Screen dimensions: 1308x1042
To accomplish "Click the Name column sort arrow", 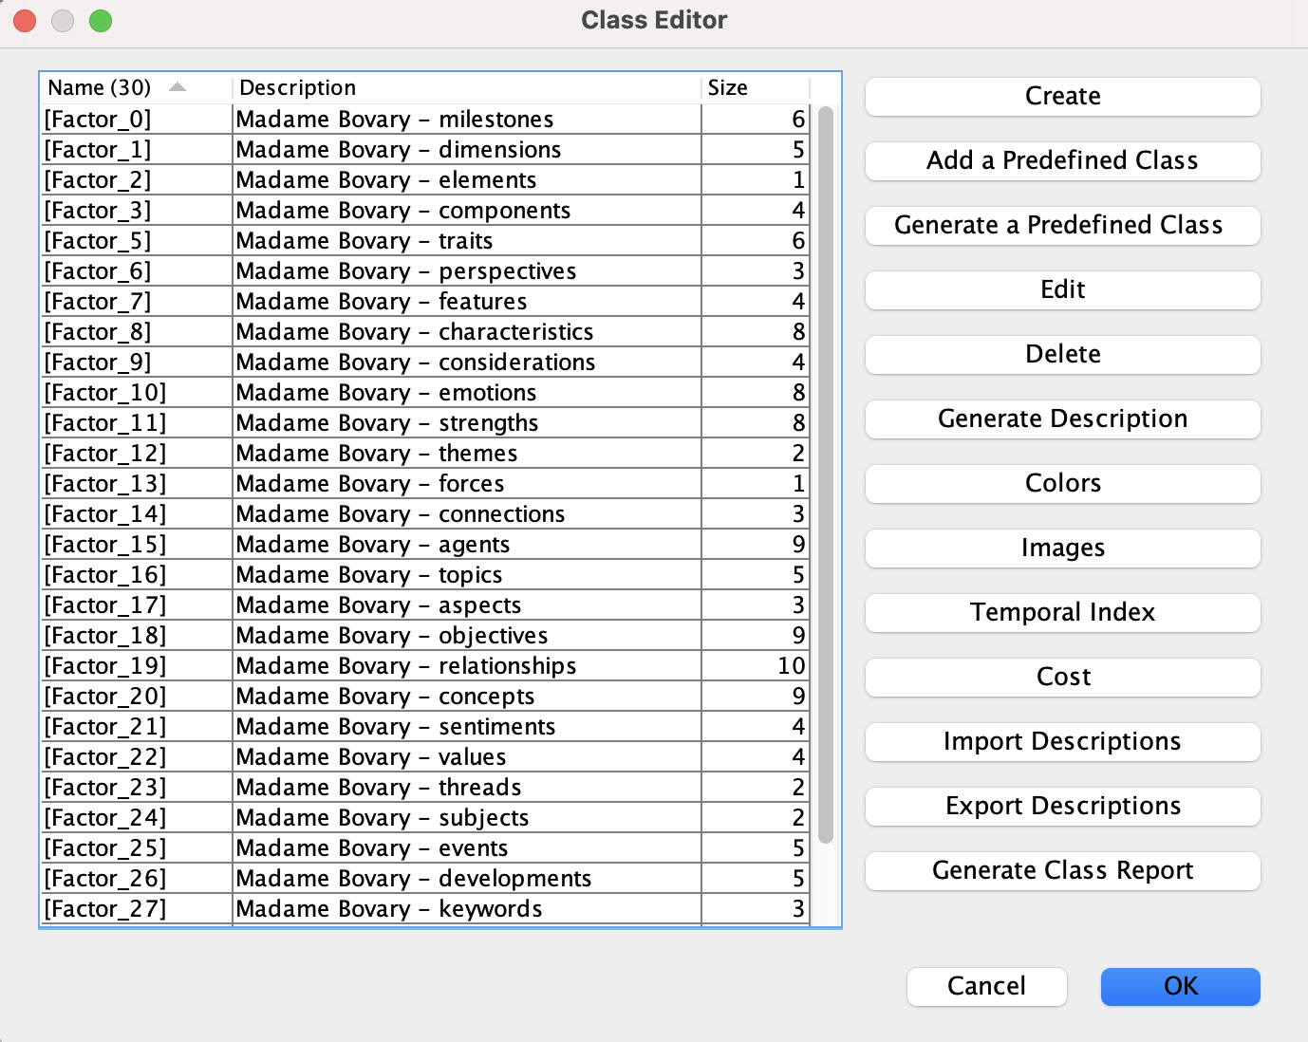I will tap(177, 87).
